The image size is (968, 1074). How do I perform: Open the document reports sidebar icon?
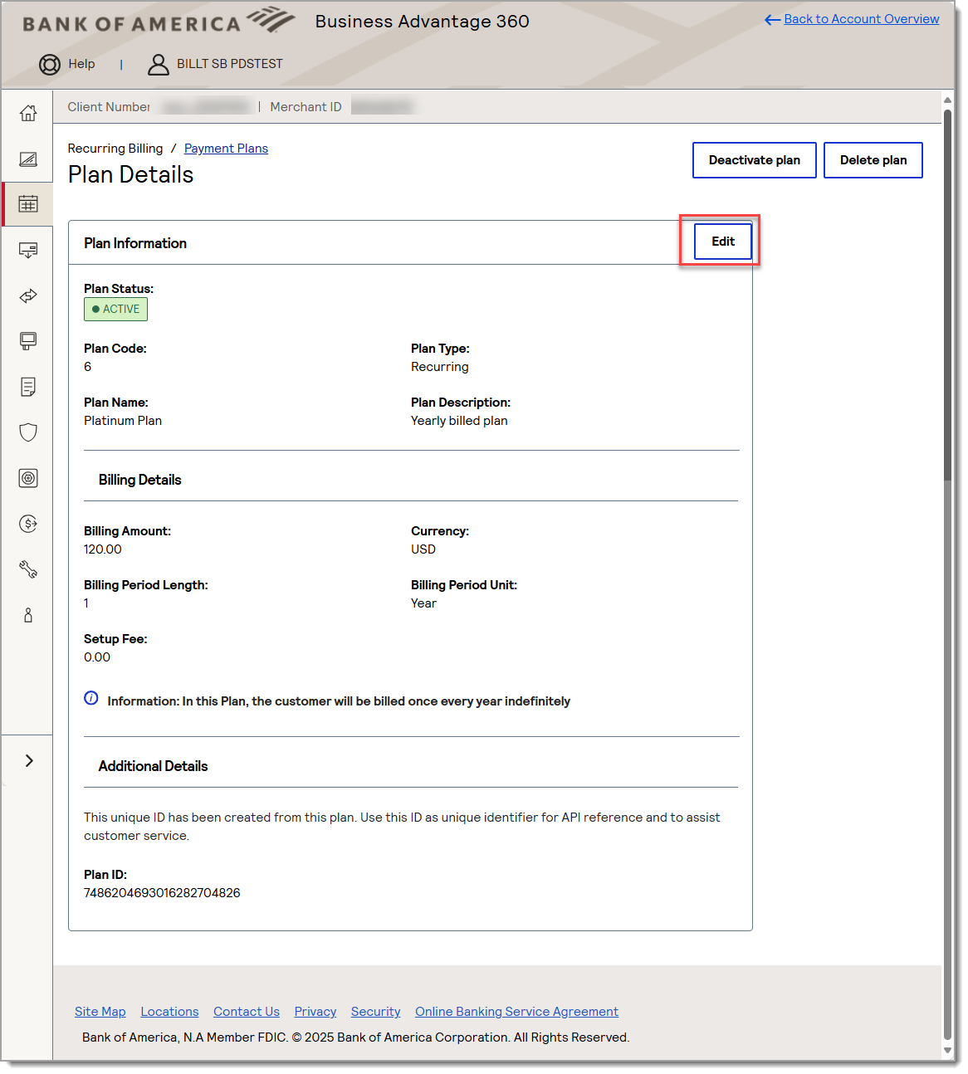[x=28, y=387]
